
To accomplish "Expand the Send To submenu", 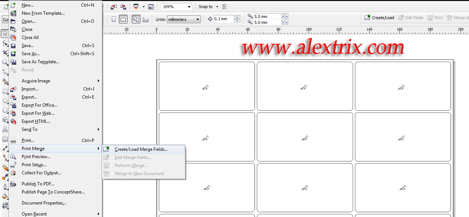I will [x=60, y=129].
